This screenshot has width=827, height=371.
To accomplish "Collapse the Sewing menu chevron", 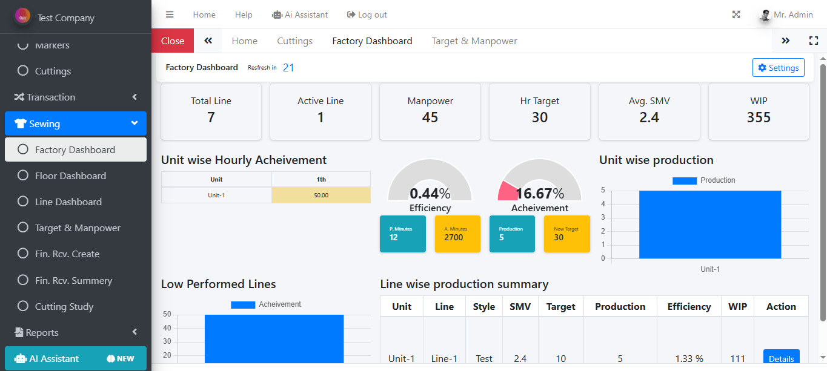I will [135, 123].
